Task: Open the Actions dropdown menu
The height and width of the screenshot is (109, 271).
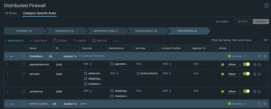Action: [x=223, y=22]
